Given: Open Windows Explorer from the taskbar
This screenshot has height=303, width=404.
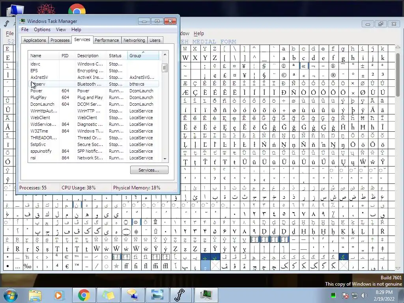Looking at the screenshot, I should point(35,295).
